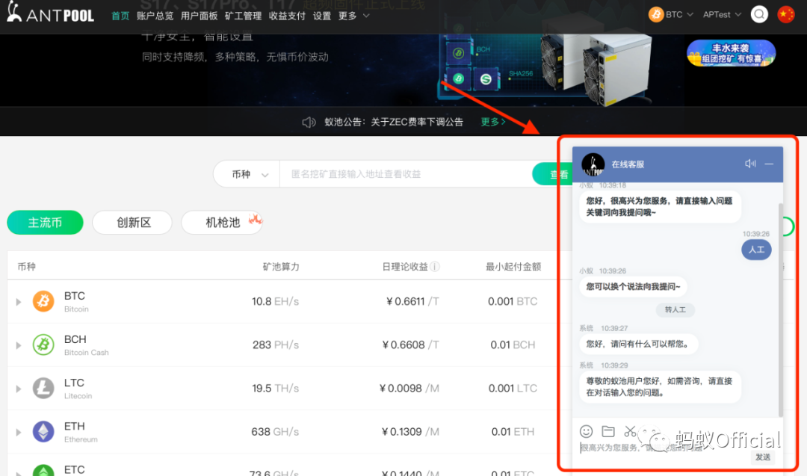The width and height of the screenshot is (807, 476).
Task: Open the search magnifier icon in header
Action: (x=759, y=14)
